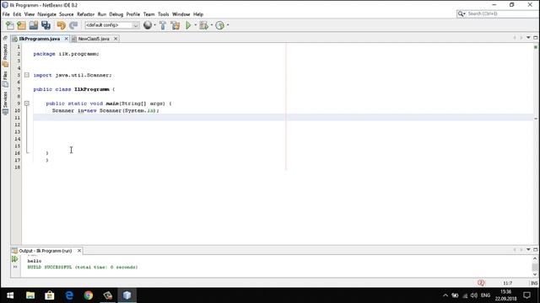Open the Windows Start menu
This screenshot has height=303, width=540.
(10, 295)
